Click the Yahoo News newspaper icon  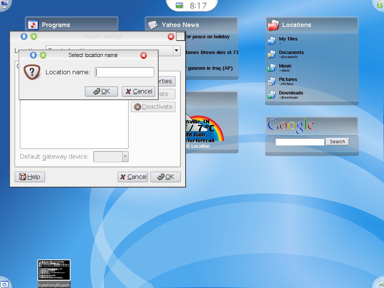[153, 25]
